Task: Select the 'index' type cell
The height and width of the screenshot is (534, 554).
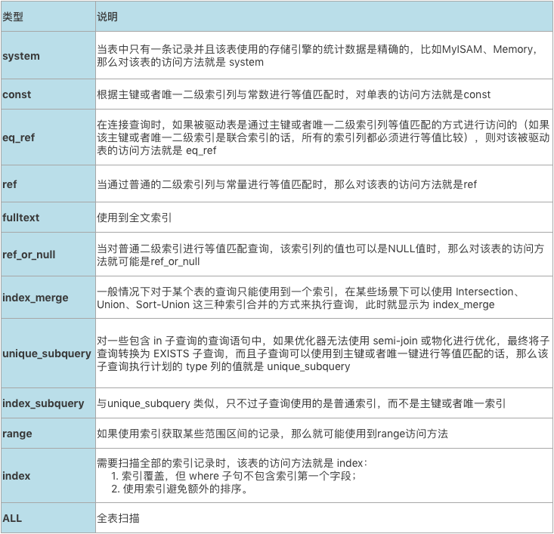Action: click(x=48, y=476)
